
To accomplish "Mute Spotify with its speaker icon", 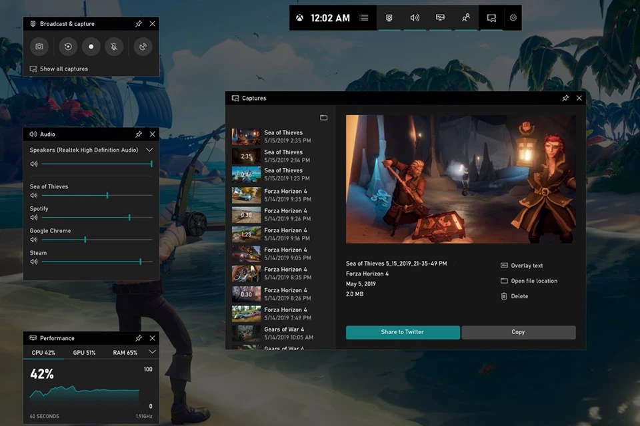I will point(34,218).
